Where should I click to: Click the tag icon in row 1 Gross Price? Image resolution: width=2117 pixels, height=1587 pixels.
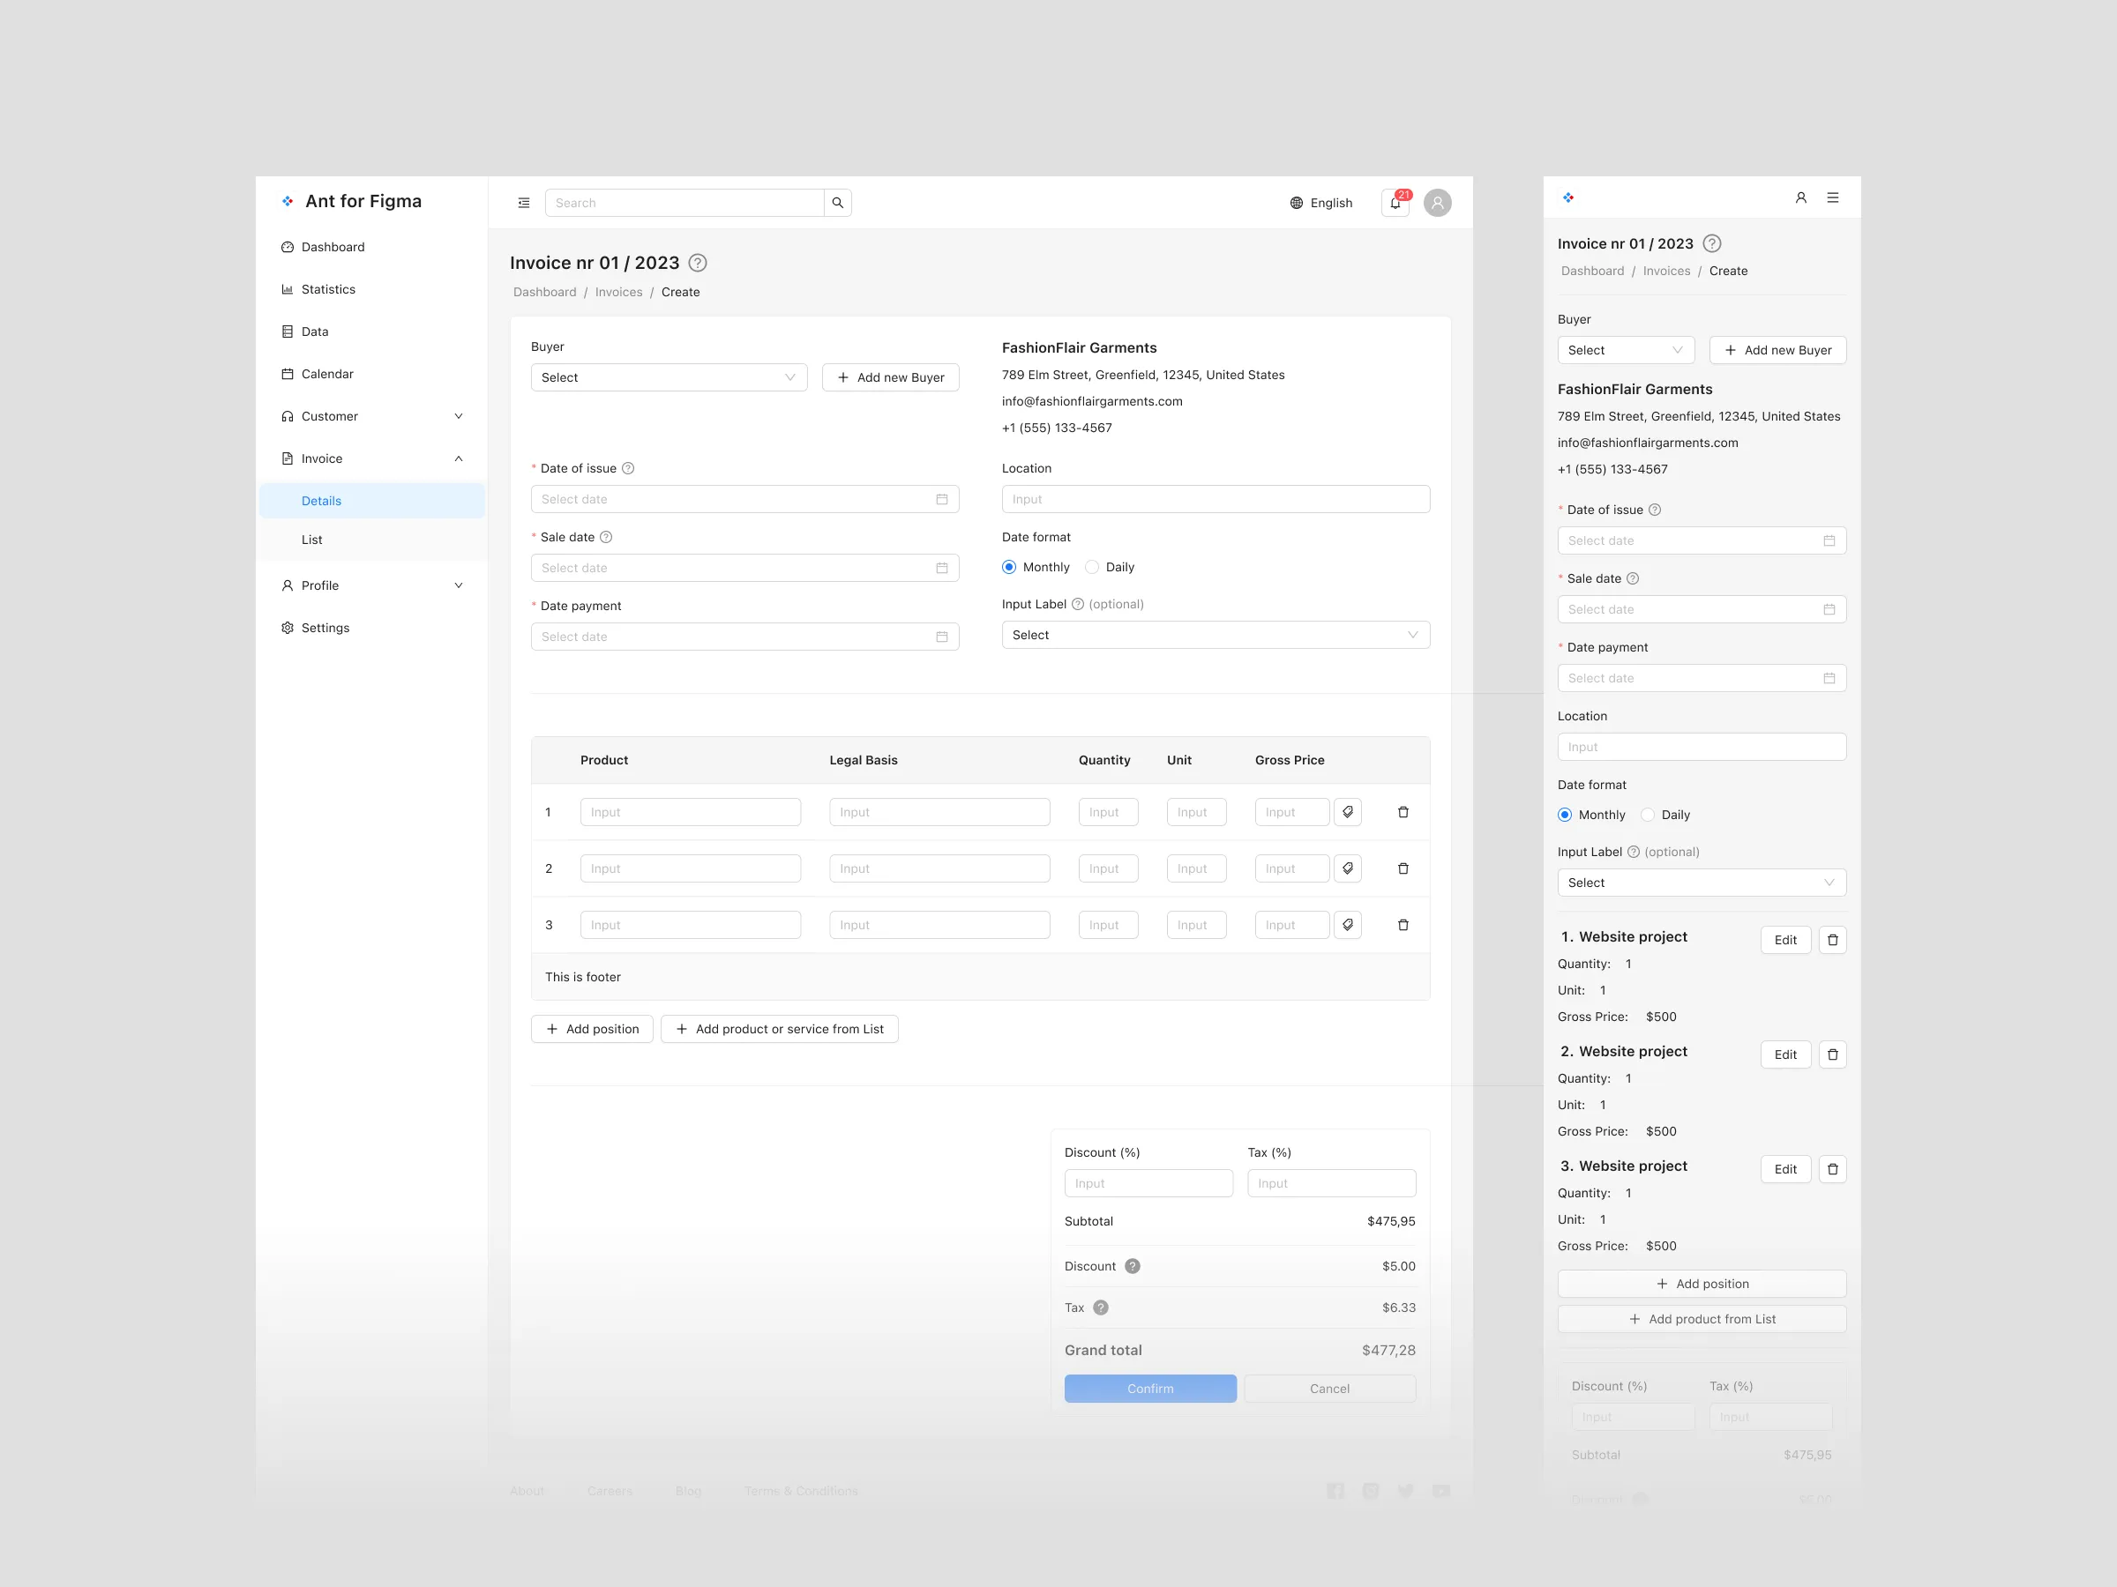pyautogui.click(x=1349, y=811)
